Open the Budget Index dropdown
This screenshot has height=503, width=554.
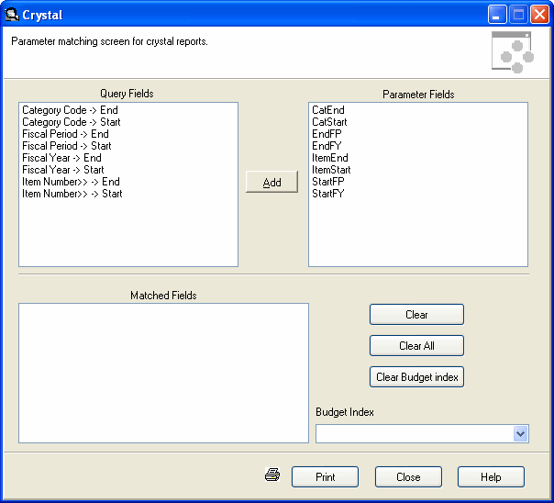(520, 433)
